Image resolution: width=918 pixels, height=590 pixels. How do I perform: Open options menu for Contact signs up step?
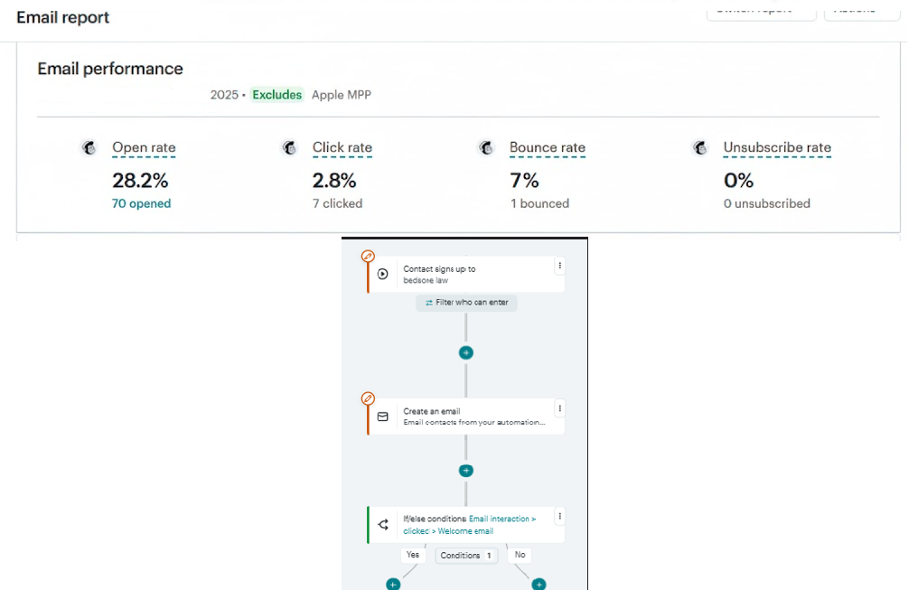(559, 266)
